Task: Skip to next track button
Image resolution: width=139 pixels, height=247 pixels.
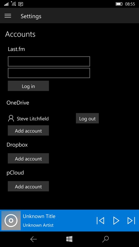Action: pyautogui.click(x=131, y=220)
